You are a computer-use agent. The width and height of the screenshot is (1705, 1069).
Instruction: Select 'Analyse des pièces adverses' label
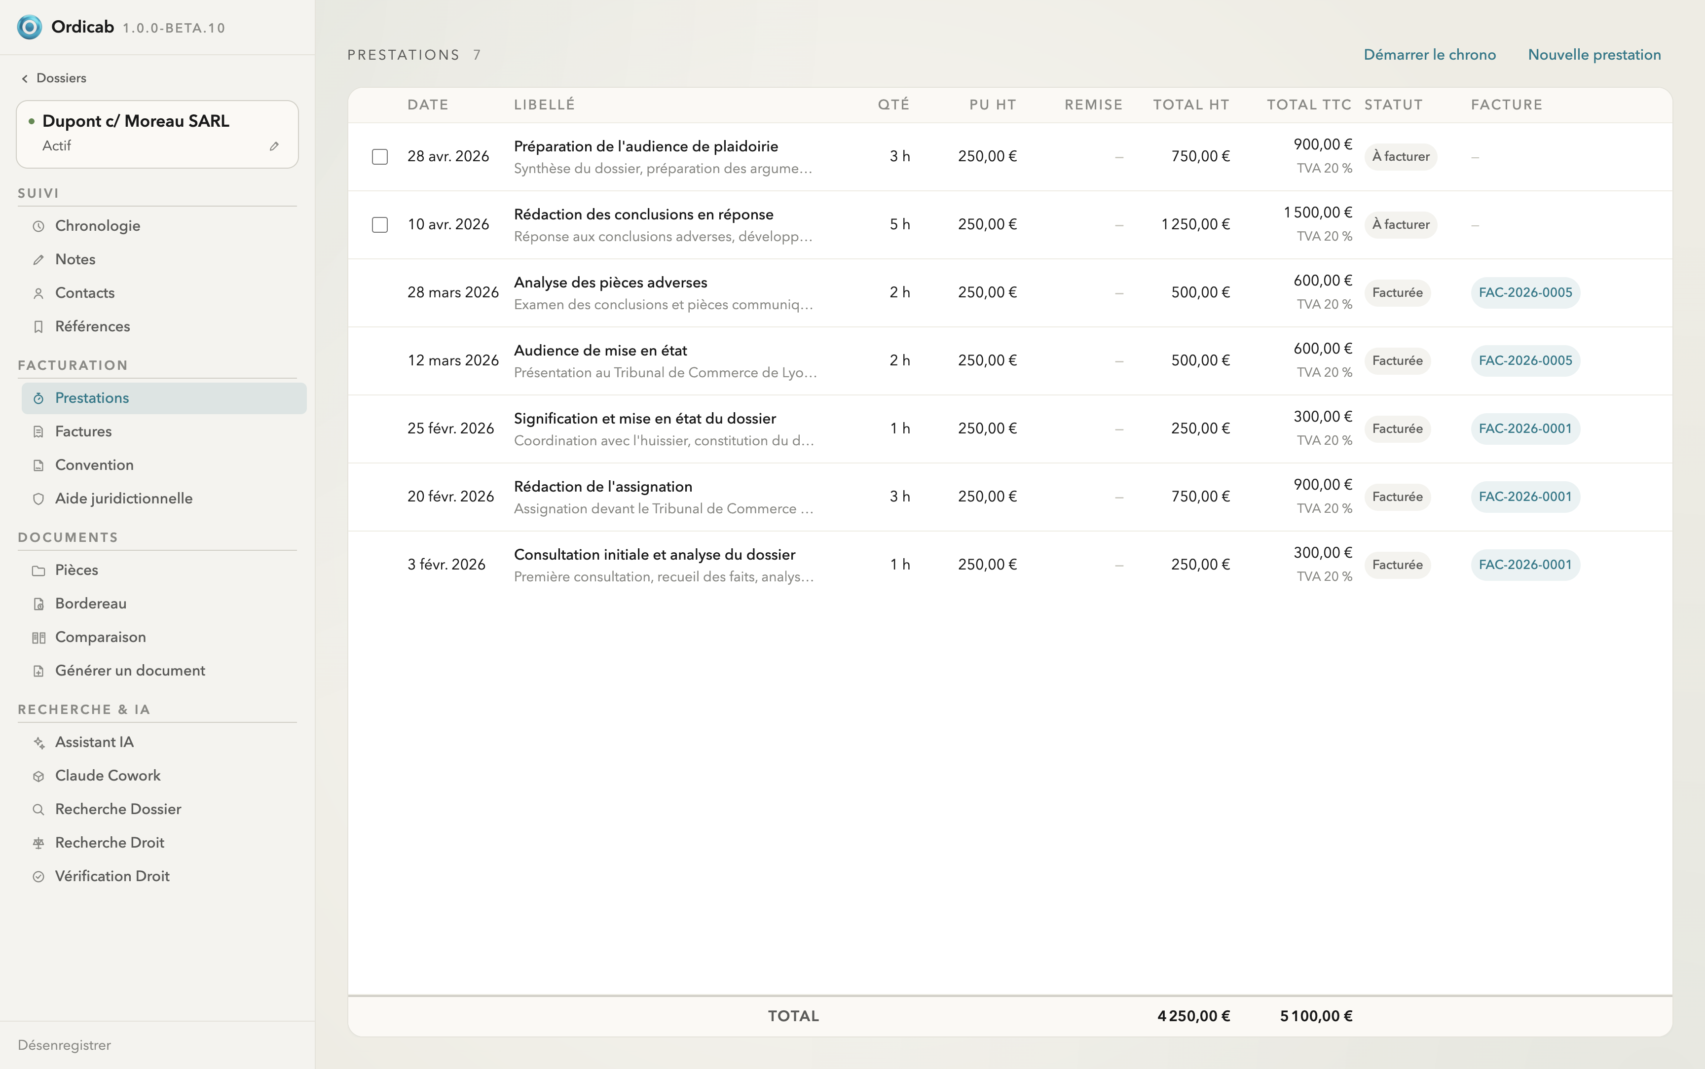click(x=610, y=283)
